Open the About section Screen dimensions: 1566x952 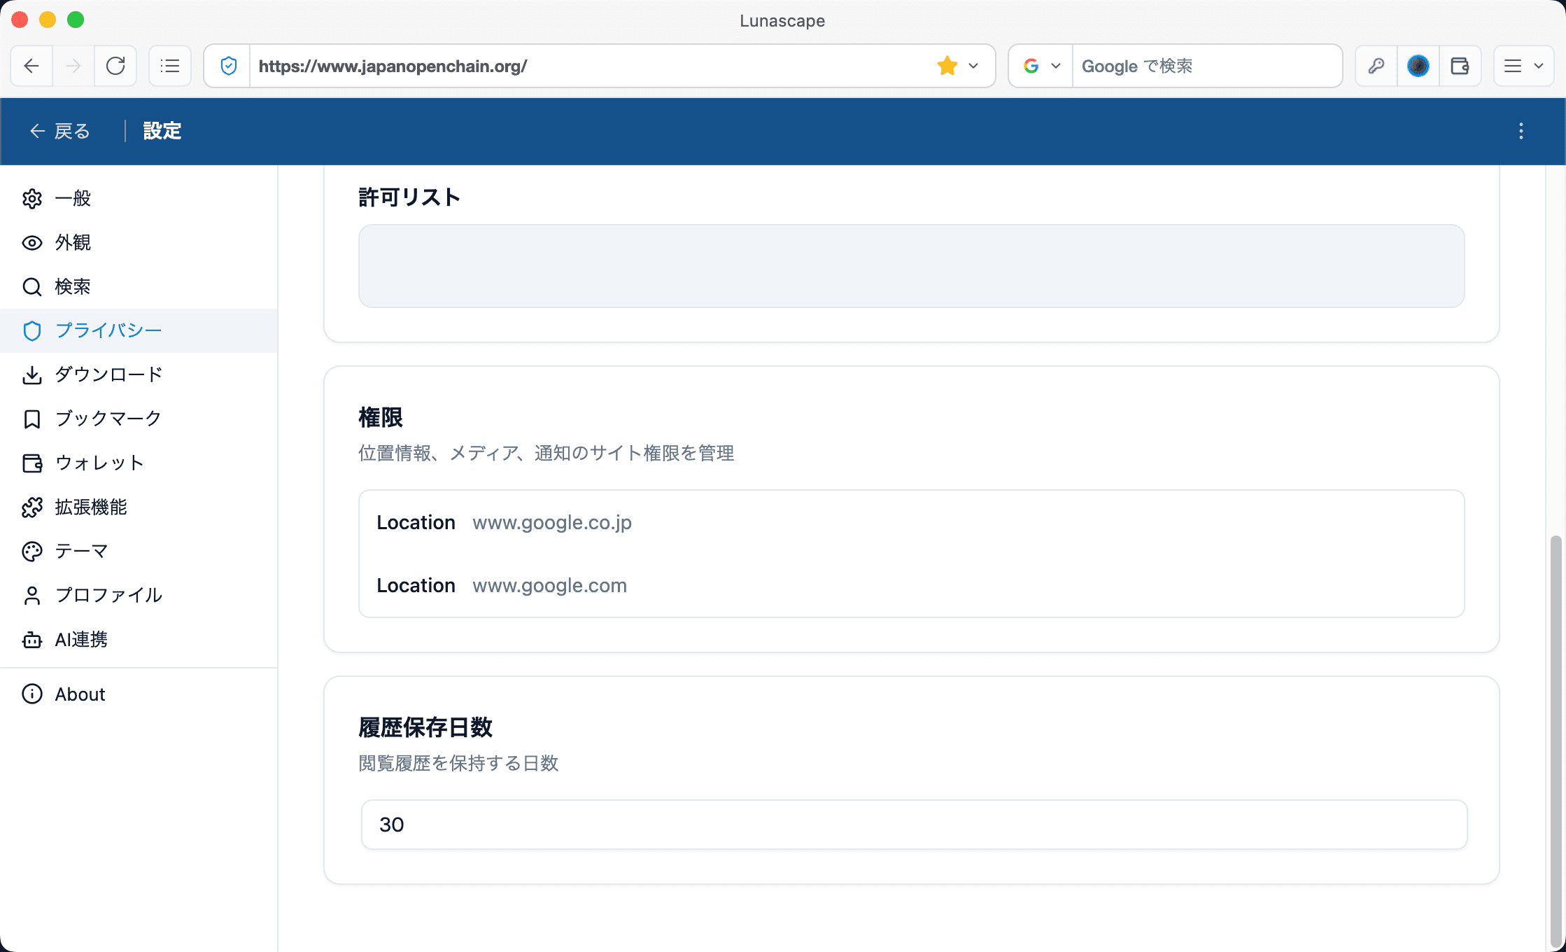139,694
